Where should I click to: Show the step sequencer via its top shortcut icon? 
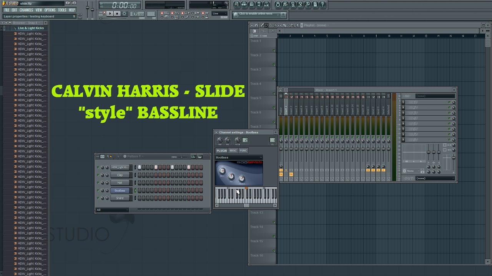click(244, 5)
